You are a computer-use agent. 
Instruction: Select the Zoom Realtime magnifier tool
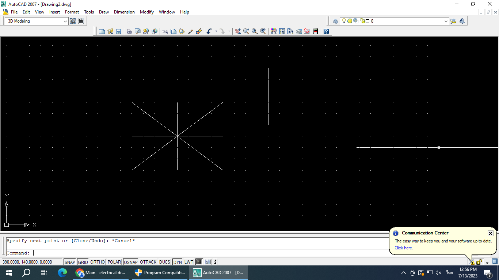click(x=246, y=32)
